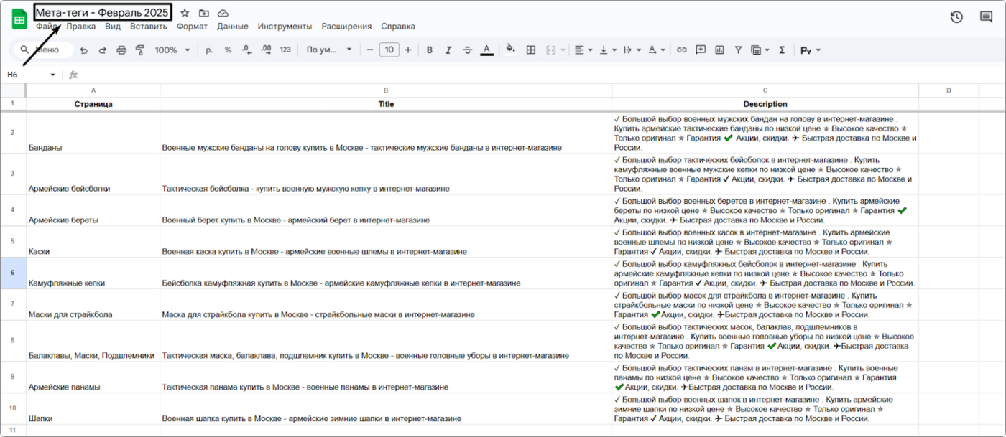Open the Расширения menu

click(x=346, y=27)
